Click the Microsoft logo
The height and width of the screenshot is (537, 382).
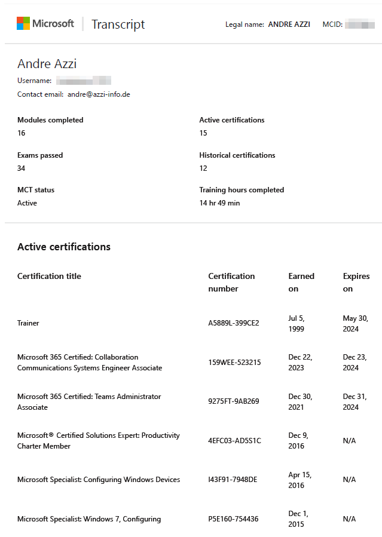[x=45, y=23]
